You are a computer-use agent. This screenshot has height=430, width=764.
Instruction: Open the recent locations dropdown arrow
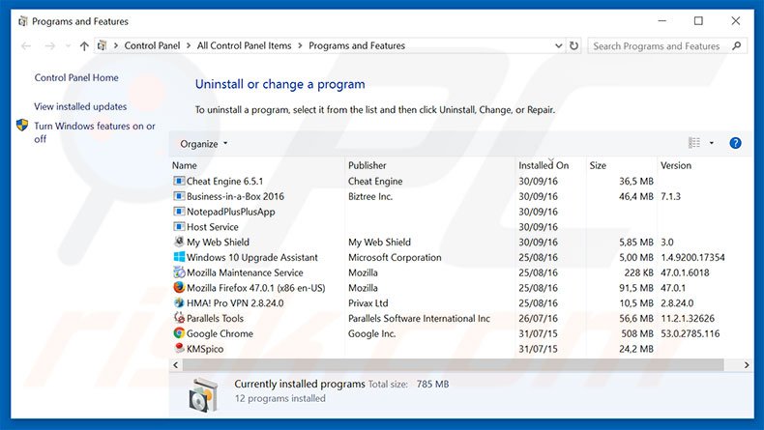tap(68, 45)
